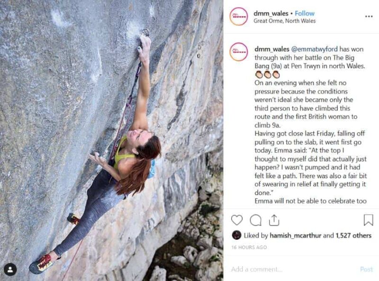379x281 pixels.
Task: Like the post with the heart icon
Action: click(236, 220)
